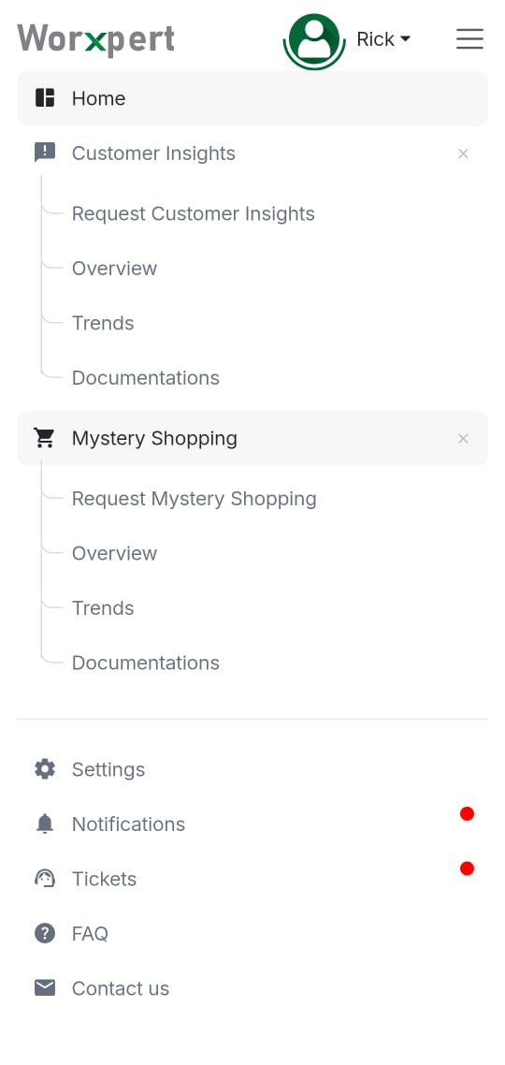Open the Rick user dropdown
Screen dimensions: 505x1065
(383, 39)
